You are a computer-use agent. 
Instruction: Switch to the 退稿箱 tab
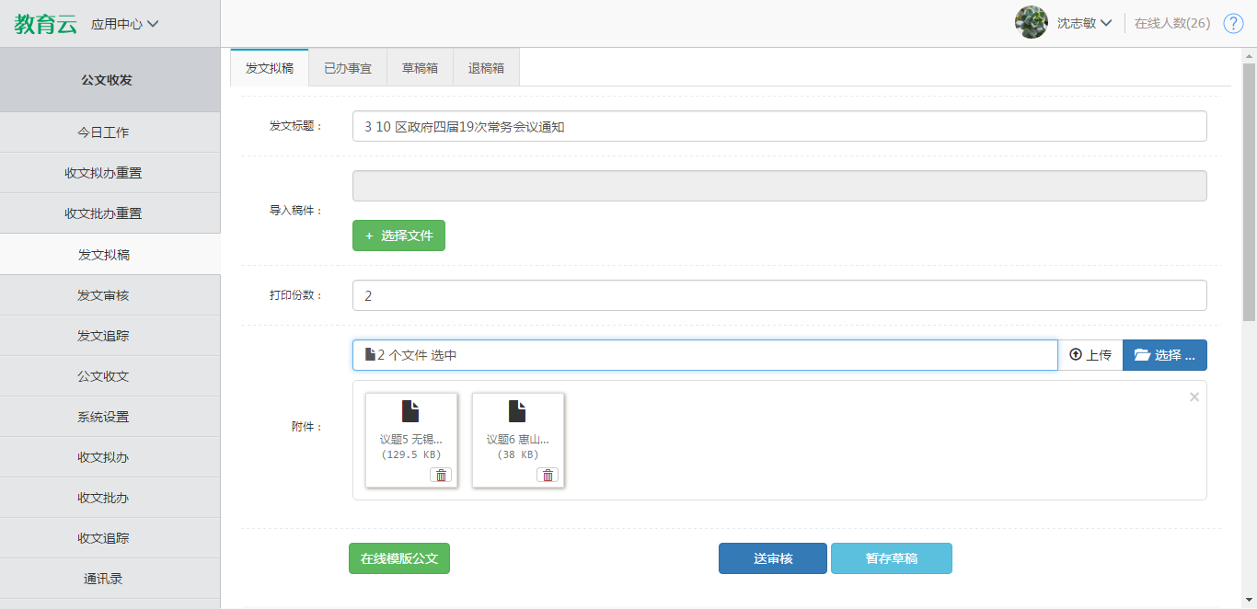point(486,68)
